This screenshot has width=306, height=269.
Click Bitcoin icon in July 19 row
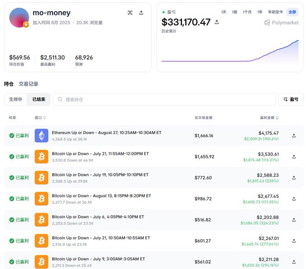[x=41, y=178]
